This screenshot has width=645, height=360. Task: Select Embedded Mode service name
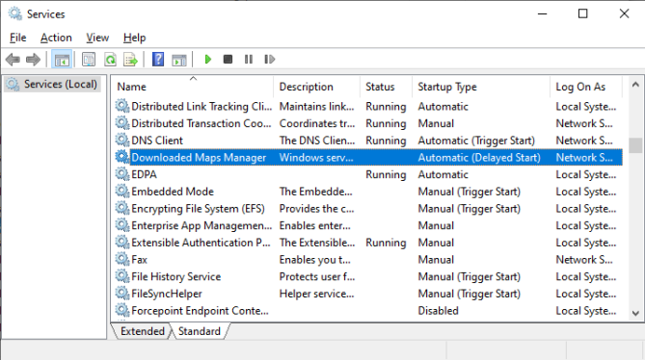click(173, 192)
